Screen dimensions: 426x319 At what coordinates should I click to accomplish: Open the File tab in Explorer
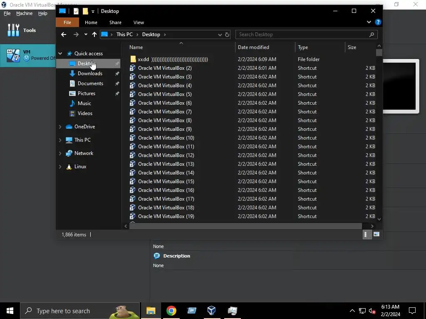click(x=67, y=22)
